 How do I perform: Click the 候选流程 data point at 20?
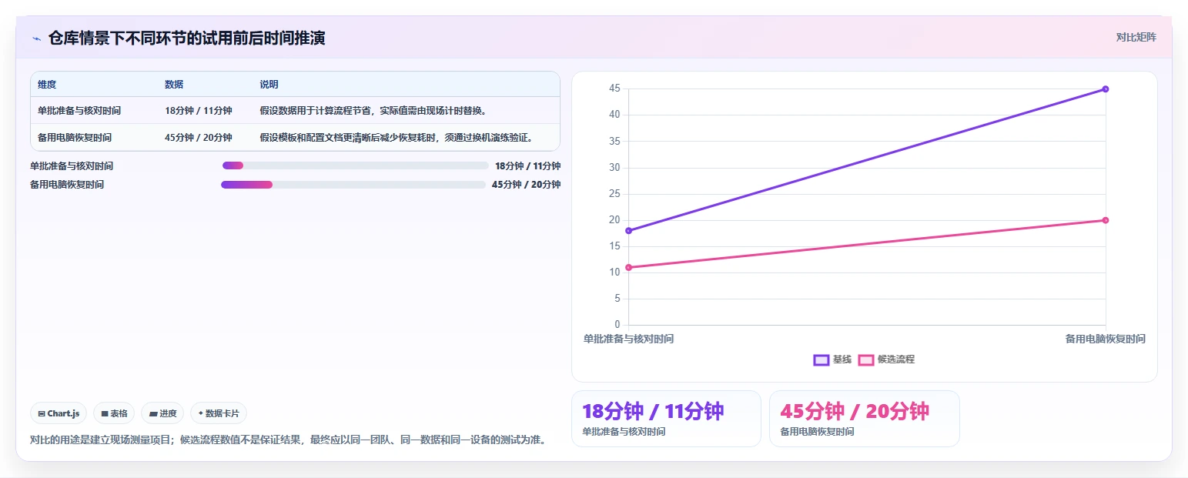1106,220
